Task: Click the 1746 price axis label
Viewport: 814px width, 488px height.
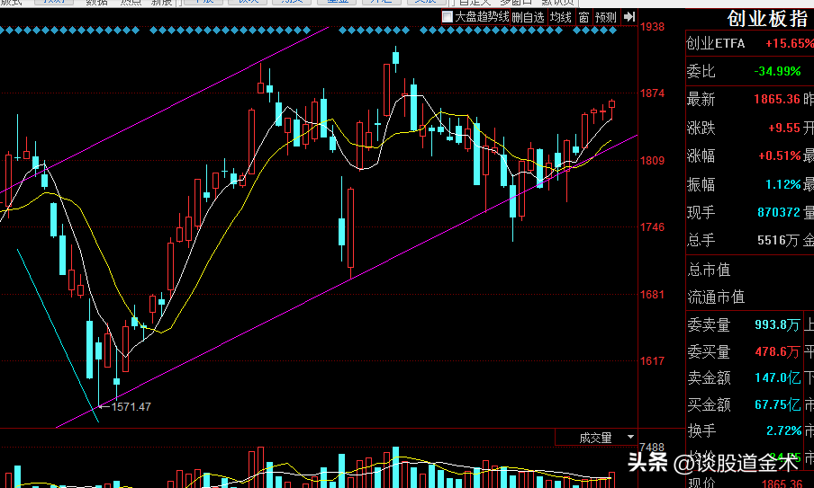Action: pos(652,226)
